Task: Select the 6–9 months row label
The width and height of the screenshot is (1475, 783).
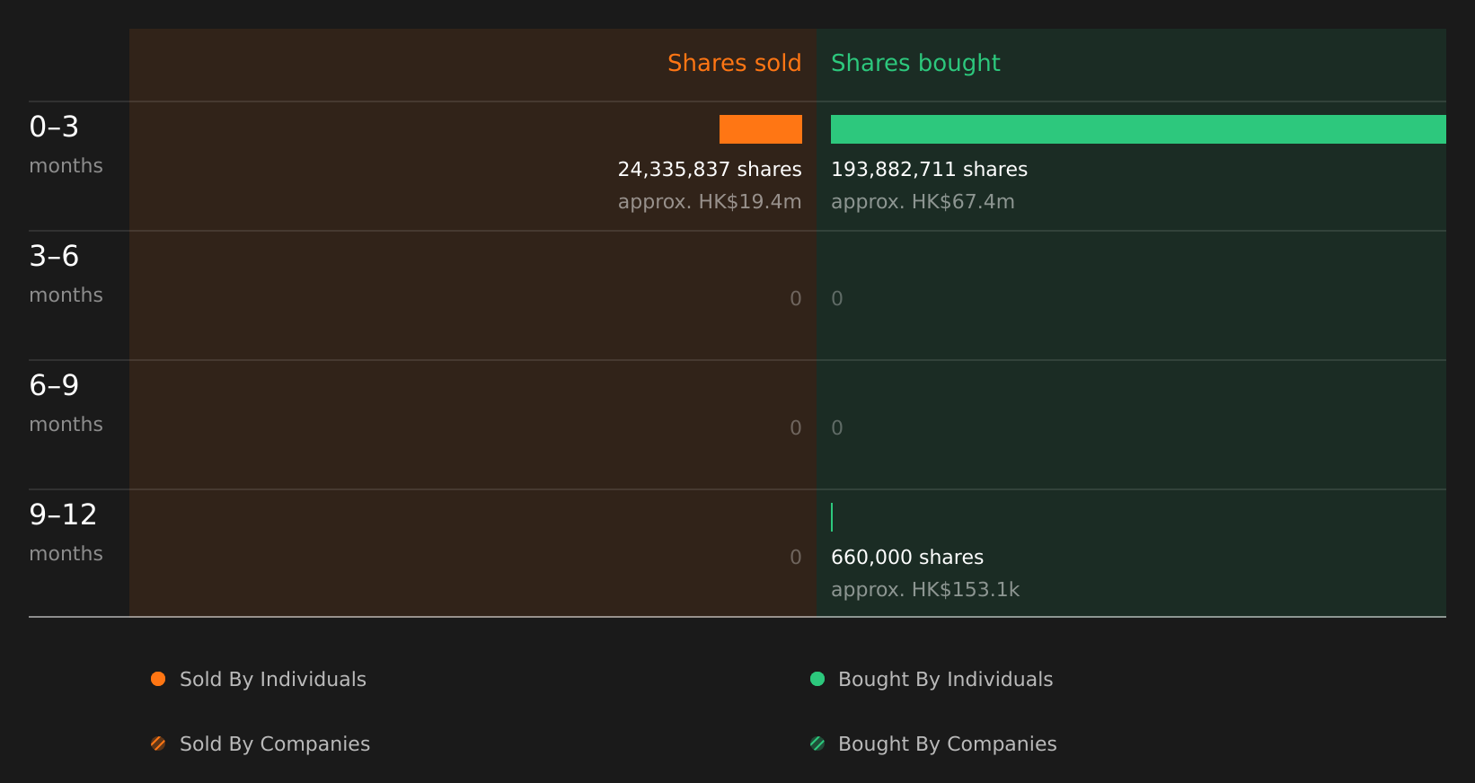Action: click(66, 402)
